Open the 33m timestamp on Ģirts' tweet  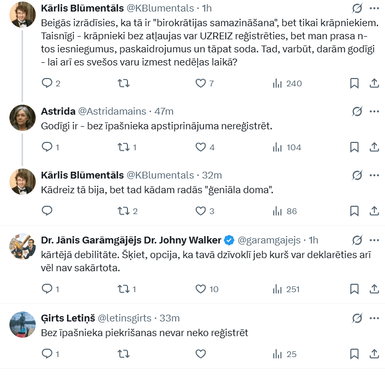coord(169,318)
